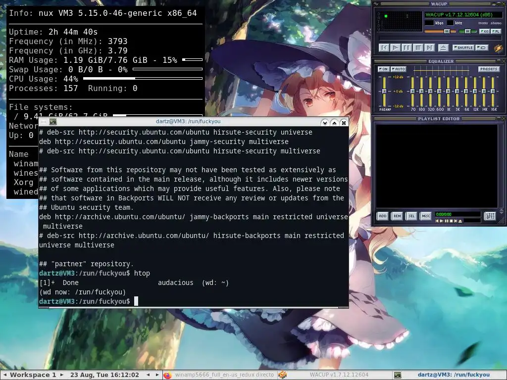Click the WACUP lightning bolt logo icon
This screenshot has height=380, width=507.
(x=498, y=48)
